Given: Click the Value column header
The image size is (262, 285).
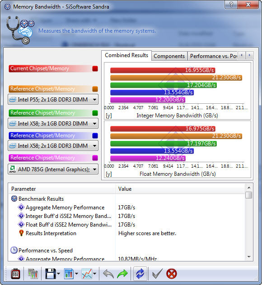Looking at the screenshot, I should click(180, 189).
